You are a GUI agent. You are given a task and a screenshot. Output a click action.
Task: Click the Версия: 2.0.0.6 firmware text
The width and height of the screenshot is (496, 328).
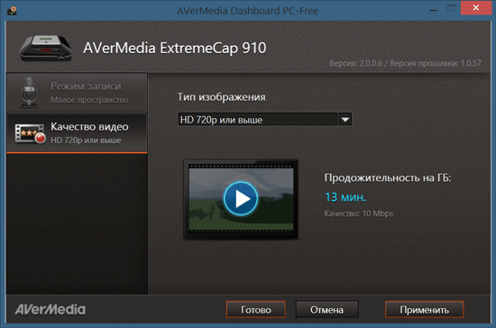405,63
